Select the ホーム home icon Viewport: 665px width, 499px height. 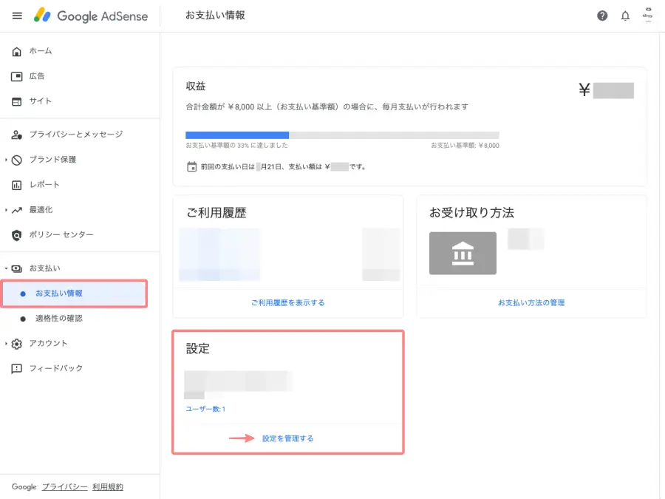pos(16,51)
